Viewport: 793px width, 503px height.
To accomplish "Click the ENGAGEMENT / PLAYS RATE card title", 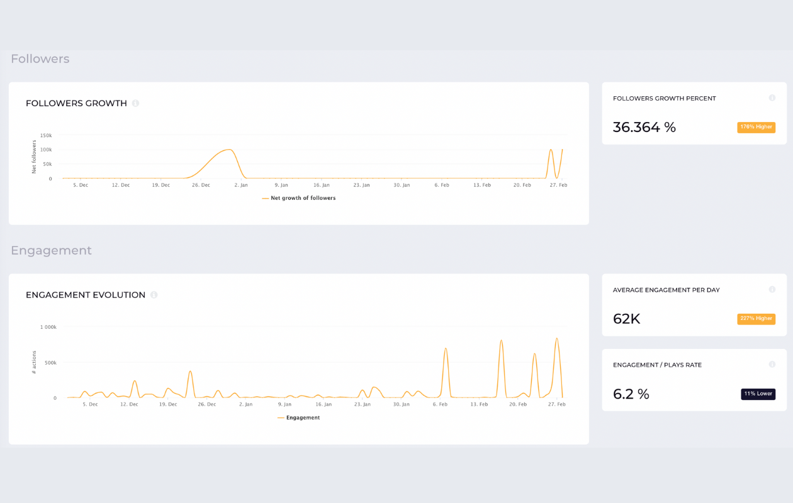I will click(657, 365).
